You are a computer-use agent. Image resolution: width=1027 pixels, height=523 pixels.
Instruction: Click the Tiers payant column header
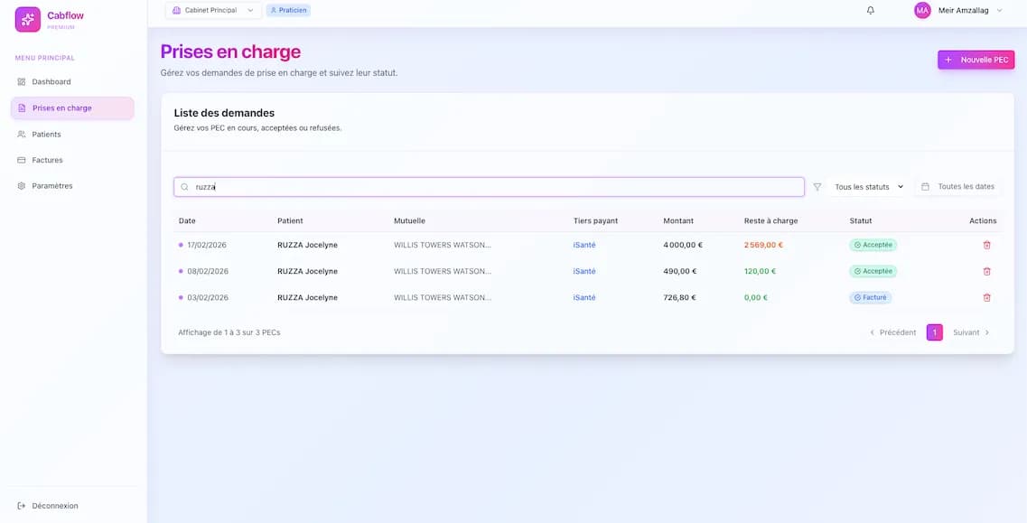click(x=595, y=221)
